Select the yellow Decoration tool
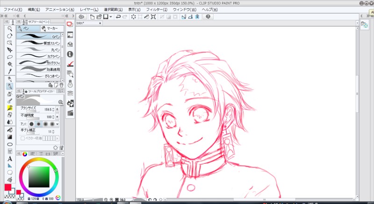This screenshot has width=374, height=204. point(9,108)
